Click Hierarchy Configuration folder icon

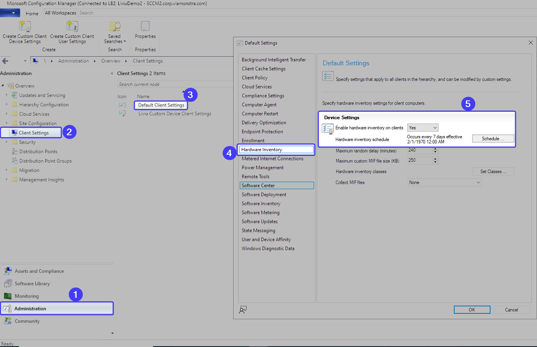pyautogui.click(x=14, y=105)
